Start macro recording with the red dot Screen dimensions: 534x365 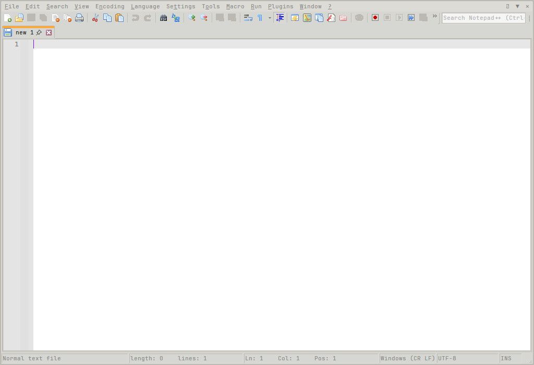click(x=375, y=18)
